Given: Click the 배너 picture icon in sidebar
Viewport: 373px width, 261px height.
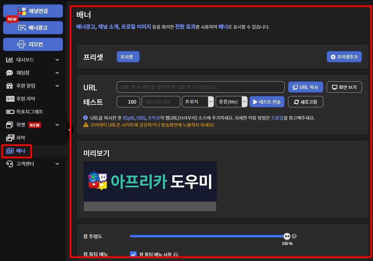Looking at the screenshot, I should [x=10, y=151].
